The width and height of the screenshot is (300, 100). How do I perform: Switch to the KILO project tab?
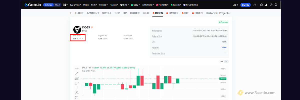click(x=146, y=13)
